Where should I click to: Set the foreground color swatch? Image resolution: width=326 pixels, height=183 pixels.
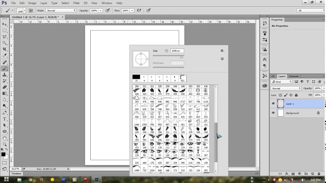[3, 154]
